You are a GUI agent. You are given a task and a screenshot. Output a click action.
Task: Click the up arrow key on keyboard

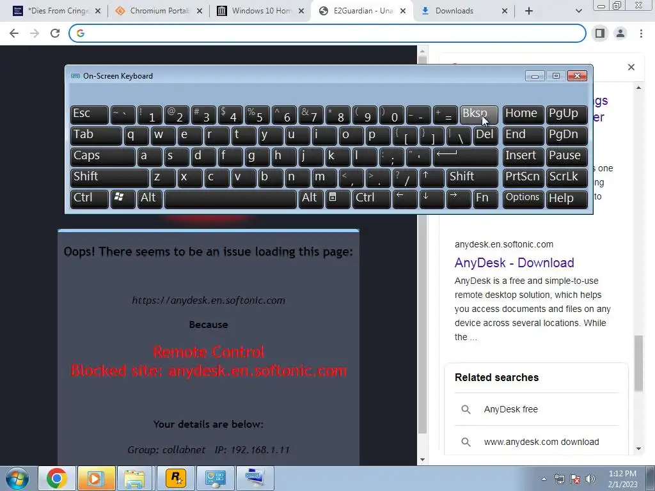(x=432, y=178)
